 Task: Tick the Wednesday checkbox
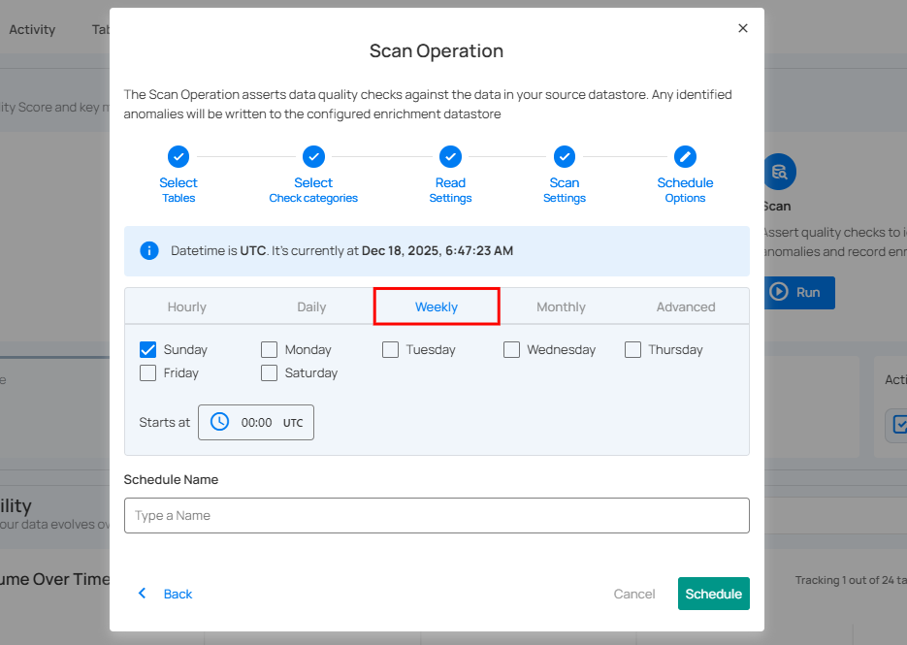coord(511,349)
